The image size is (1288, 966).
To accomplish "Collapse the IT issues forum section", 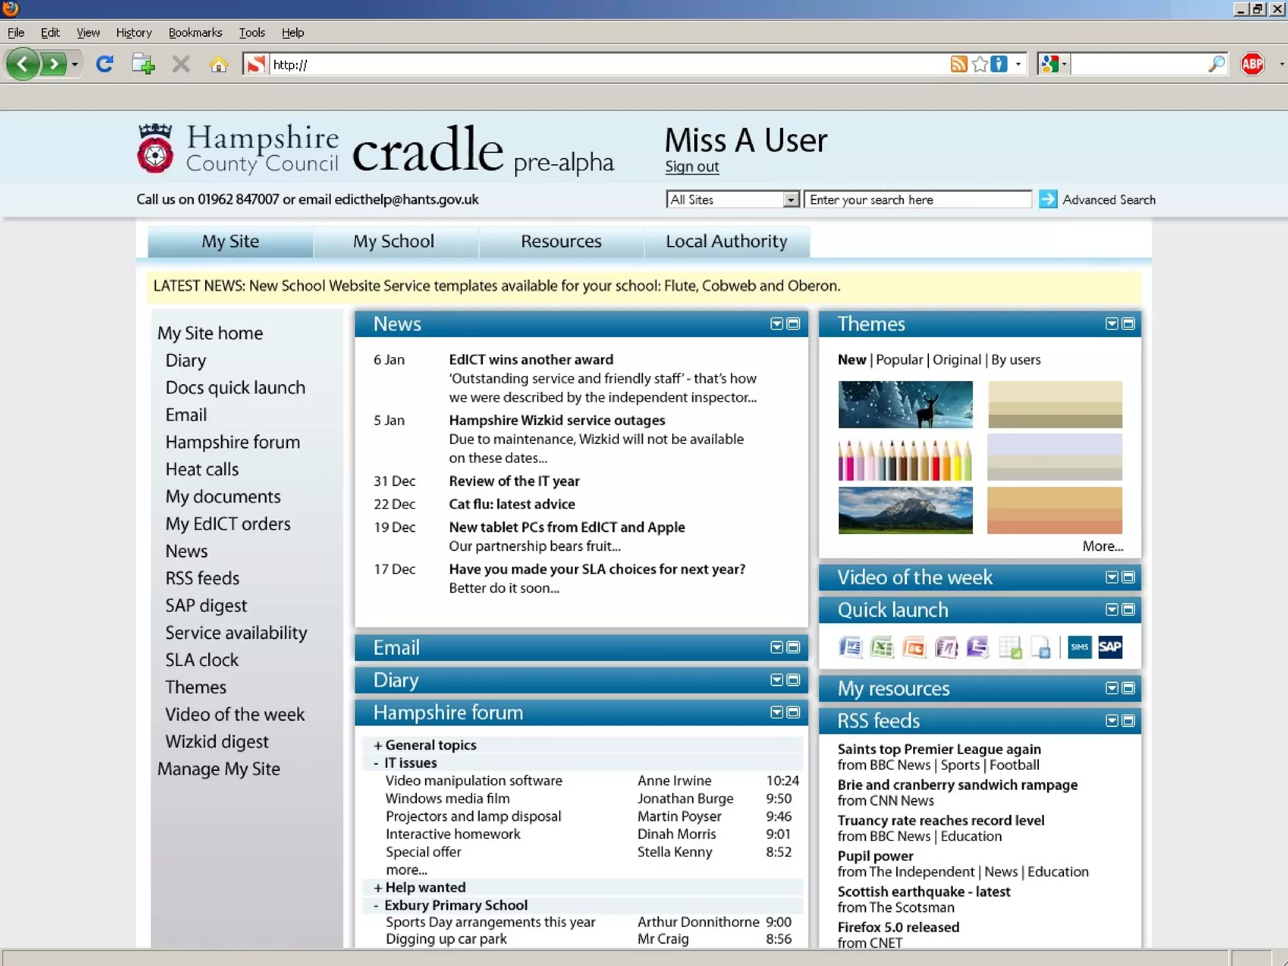I will tap(376, 763).
